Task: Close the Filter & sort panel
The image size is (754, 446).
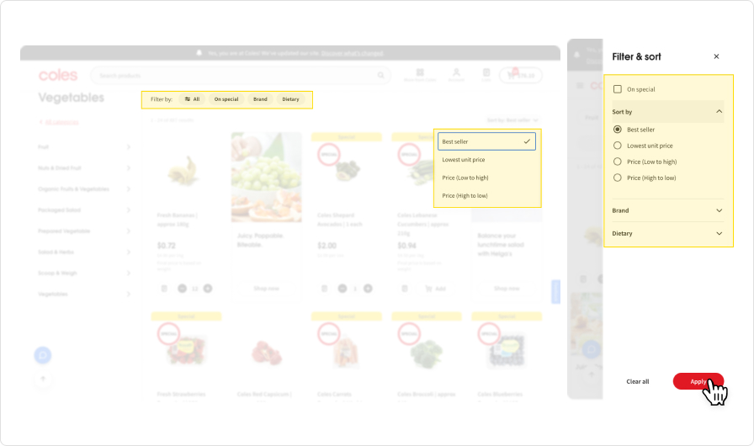Action: click(x=716, y=56)
